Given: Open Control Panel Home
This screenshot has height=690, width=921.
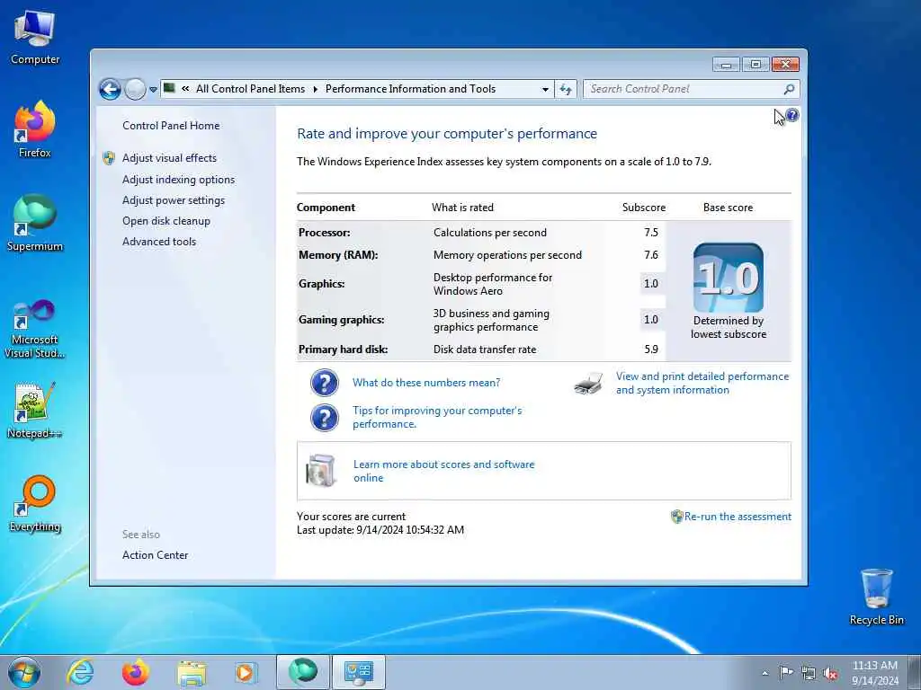Looking at the screenshot, I should coord(171,126).
